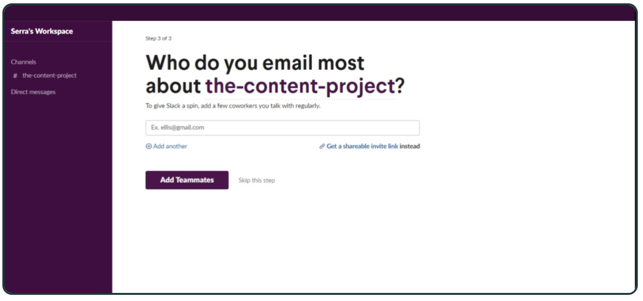Image resolution: width=643 pixels, height=301 pixels.
Task: Click the plus circle icon beside Add another
Action: point(148,147)
